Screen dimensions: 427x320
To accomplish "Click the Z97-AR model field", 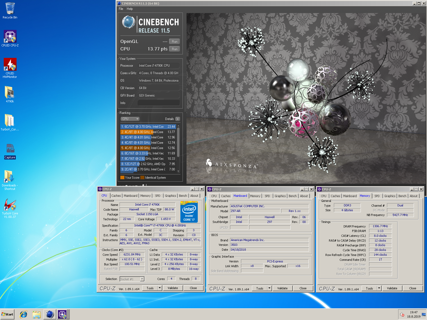I will pos(255,211).
